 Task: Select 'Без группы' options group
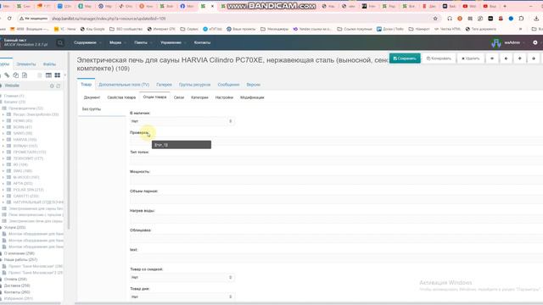(x=92, y=109)
